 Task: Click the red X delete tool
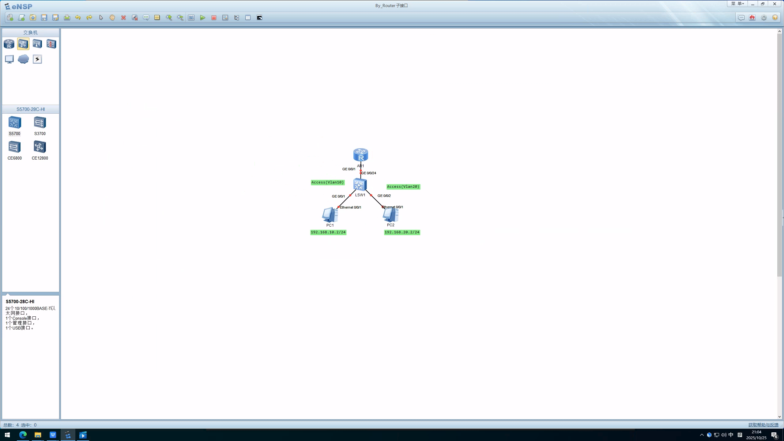[x=123, y=18]
